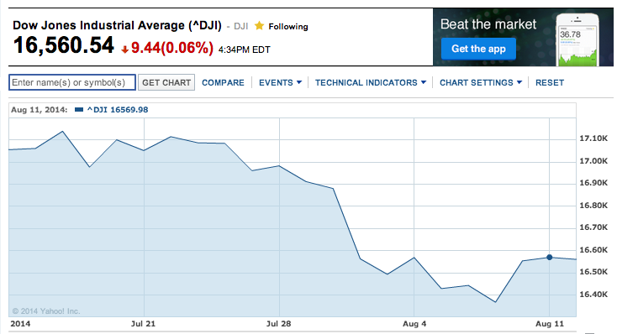Click the Aug 11 date axis label
The width and height of the screenshot is (617, 334).
click(x=550, y=324)
